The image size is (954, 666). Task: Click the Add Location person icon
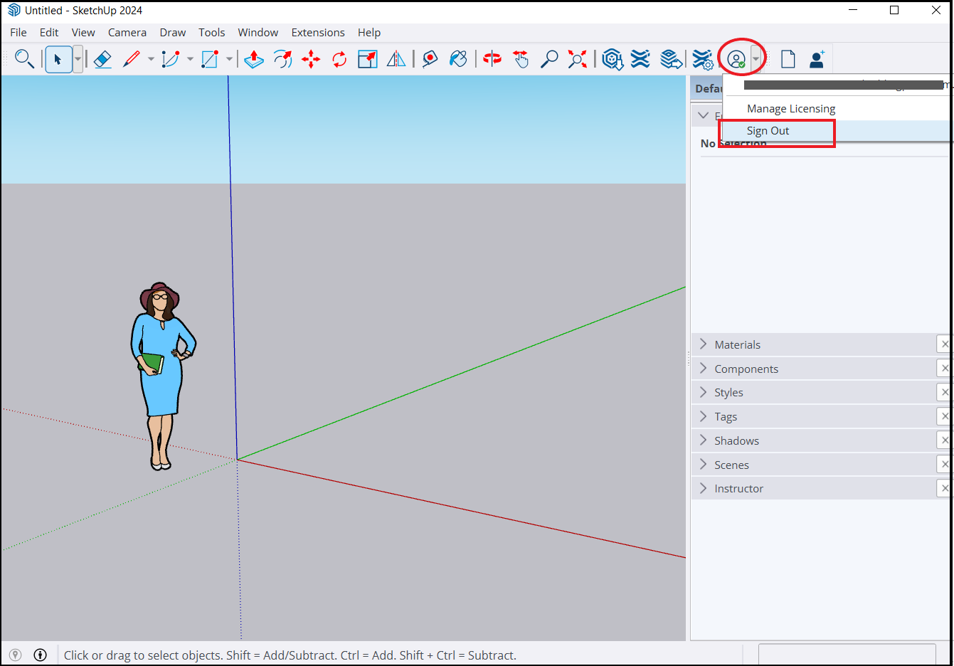pos(817,59)
